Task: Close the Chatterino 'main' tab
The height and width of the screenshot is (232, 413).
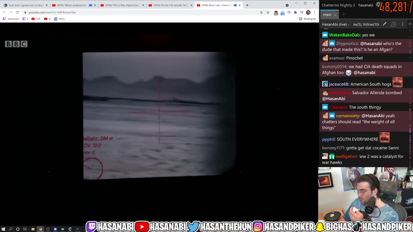Action: [x=335, y=15]
